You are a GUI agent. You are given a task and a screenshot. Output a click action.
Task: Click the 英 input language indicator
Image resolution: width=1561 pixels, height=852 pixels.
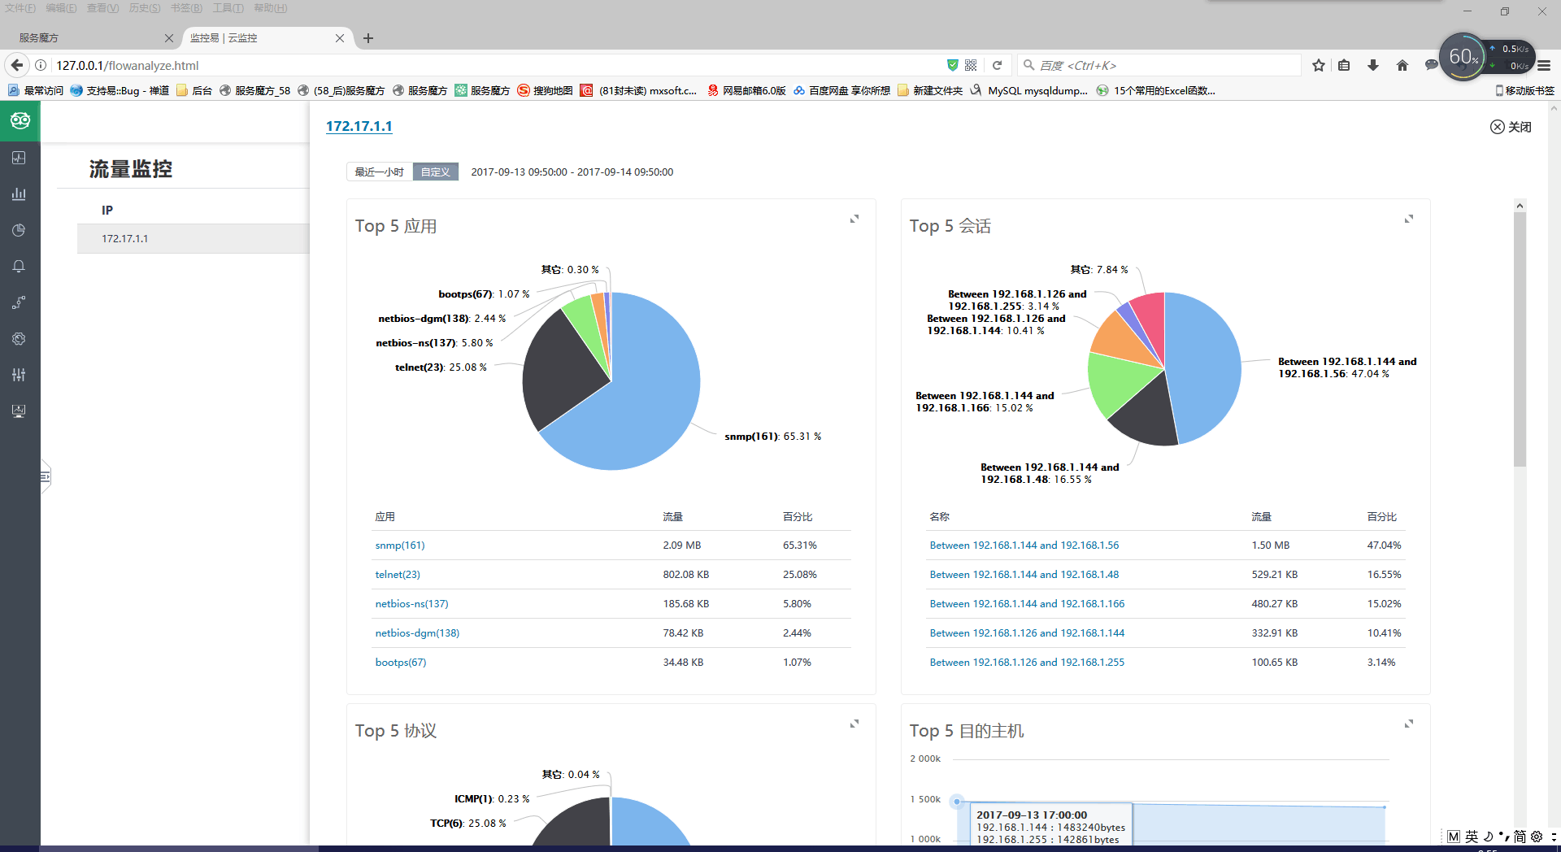click(1472, 837)
